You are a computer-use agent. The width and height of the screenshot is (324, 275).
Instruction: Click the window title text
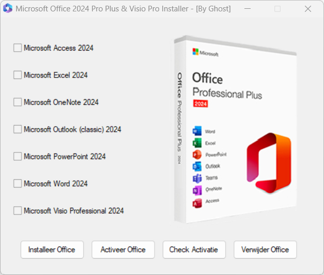[x=123, y=9]
